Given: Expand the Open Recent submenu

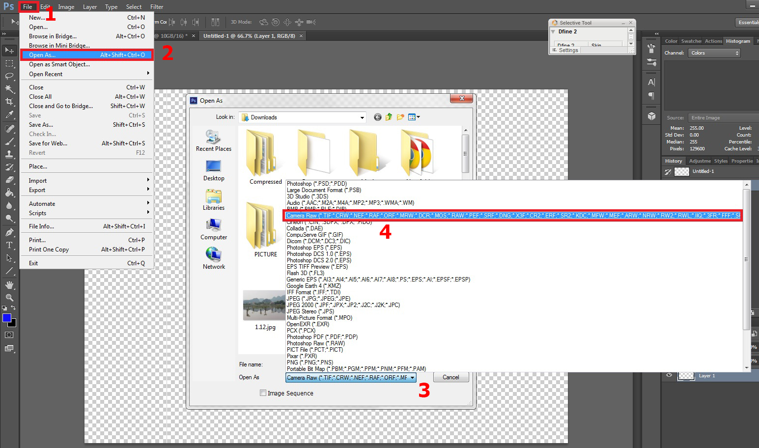Looking at the screenshot, I should [87, 74].
